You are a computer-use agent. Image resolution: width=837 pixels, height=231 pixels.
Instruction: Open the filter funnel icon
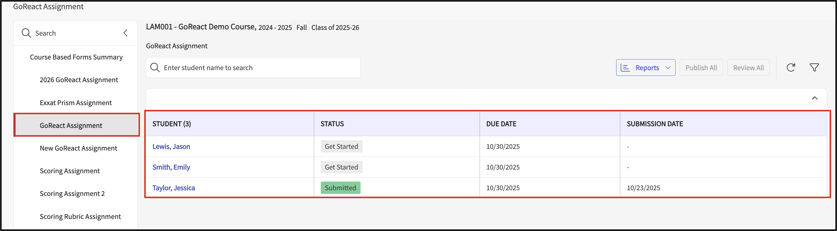pos(814,68)
